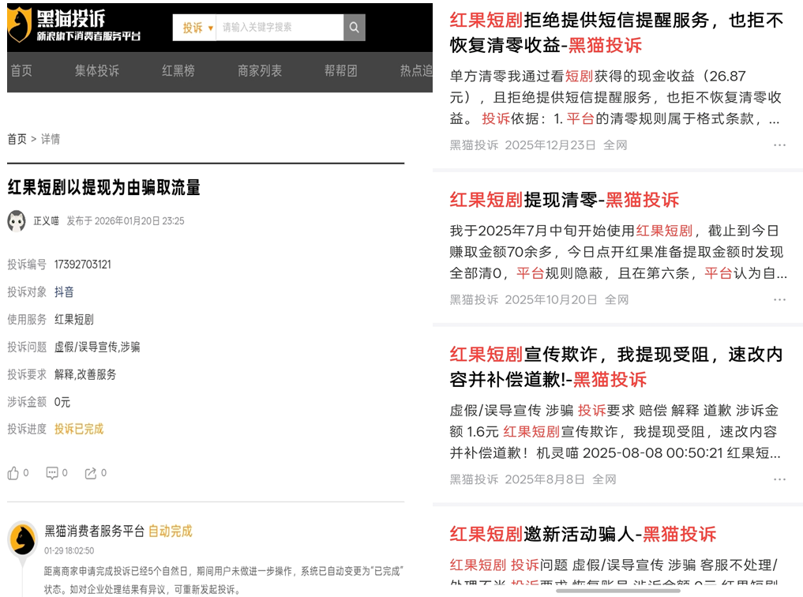The height and width of the screenshot is (597, 803).
Task: Click the horizontal scrollbar under the search results
Action: (618, 591)
